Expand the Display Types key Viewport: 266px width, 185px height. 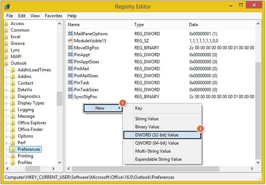(x=6, y=103)
